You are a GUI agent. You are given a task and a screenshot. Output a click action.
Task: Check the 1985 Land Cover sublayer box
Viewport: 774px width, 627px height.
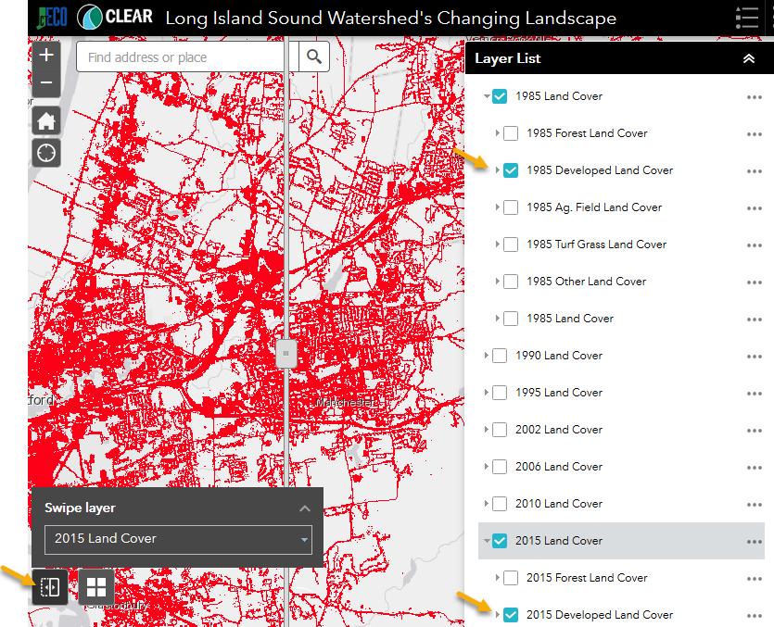(x=511, y=319)
